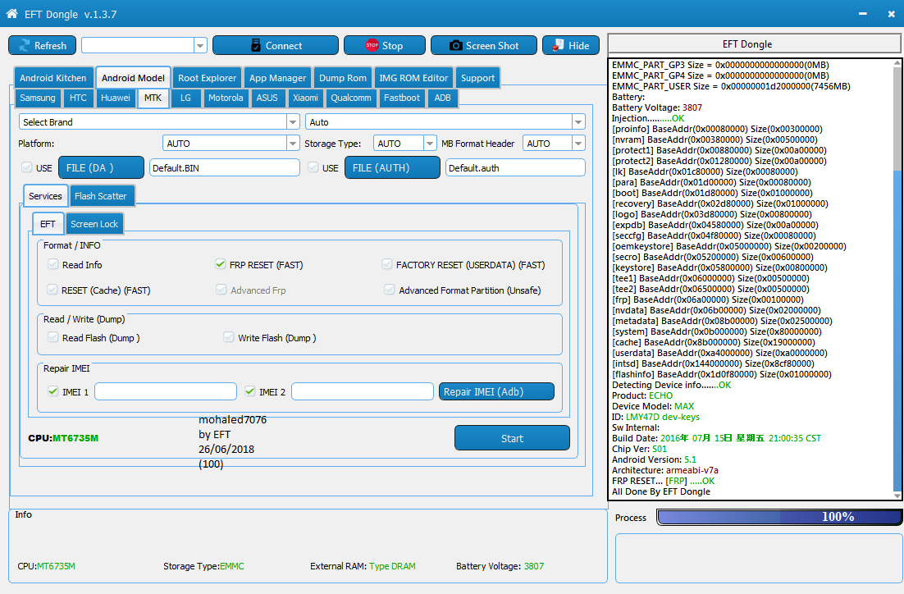The height and width of the screenshot is (594, 904).
Task: Click the Refresh icon
Action: click(x=24, y=45)
